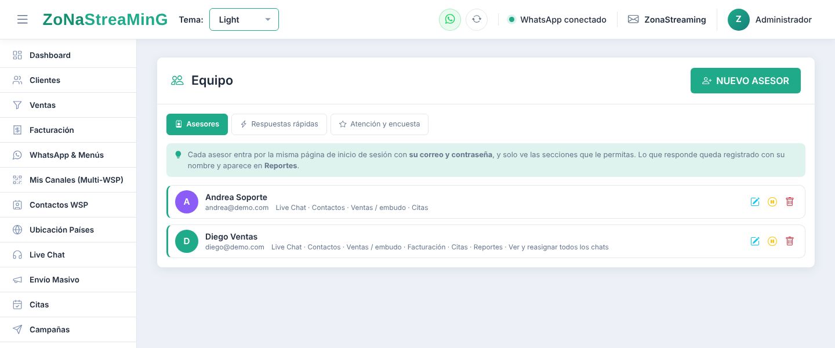Toggle the hamburger sidebar menu

[23, 20]
